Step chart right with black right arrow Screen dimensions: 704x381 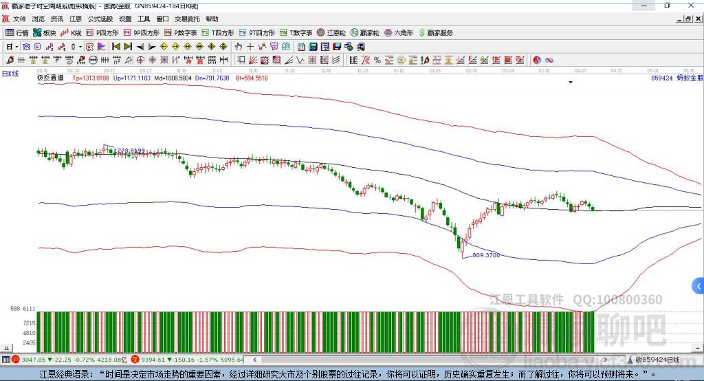(152, 47)
